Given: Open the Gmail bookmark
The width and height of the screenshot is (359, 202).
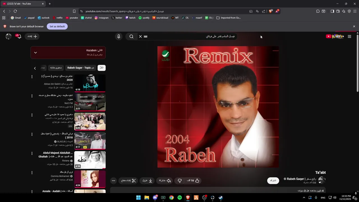Looking at the screenshot, I should click(x=16, y=18).
